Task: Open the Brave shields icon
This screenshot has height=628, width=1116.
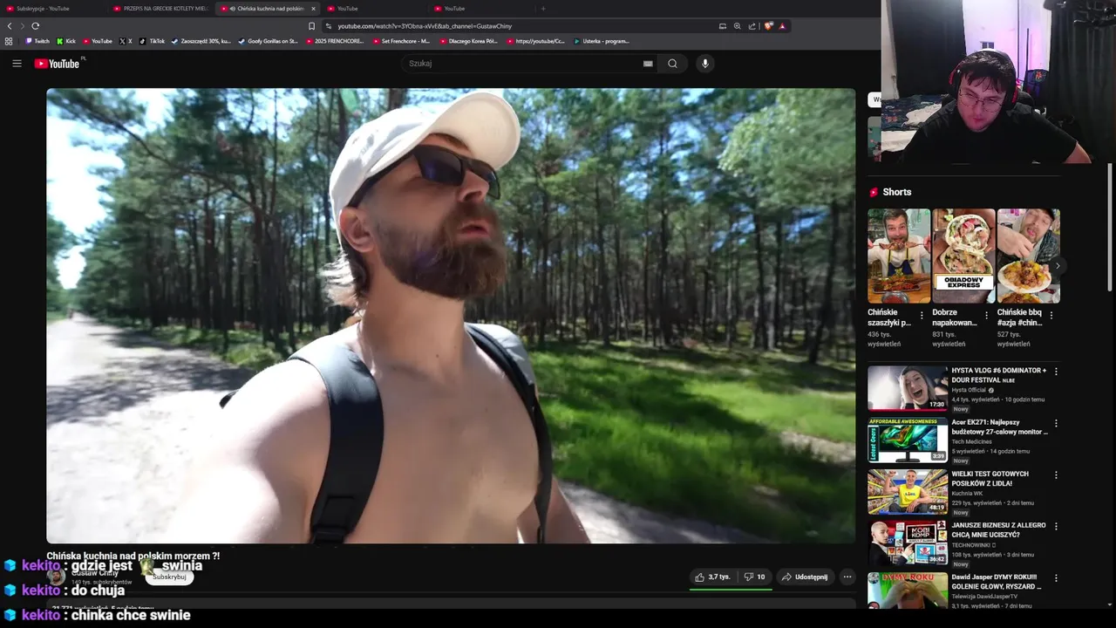Action: click(x=768, y=26)
